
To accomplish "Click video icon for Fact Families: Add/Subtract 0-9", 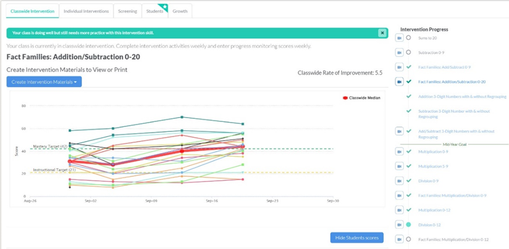I will 399,67.
